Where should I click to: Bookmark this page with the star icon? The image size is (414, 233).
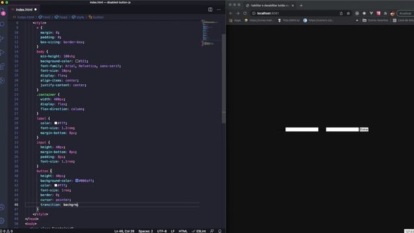(348, 13)
